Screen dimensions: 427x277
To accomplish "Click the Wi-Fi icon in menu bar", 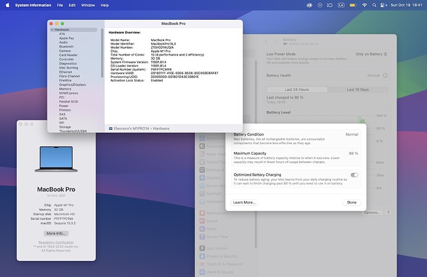I will 364,5.
